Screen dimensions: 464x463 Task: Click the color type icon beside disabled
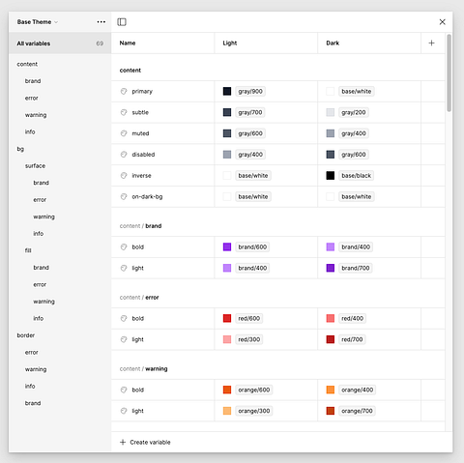pos(124,155)
